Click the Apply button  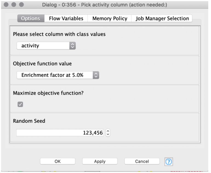tap(100, 161)
